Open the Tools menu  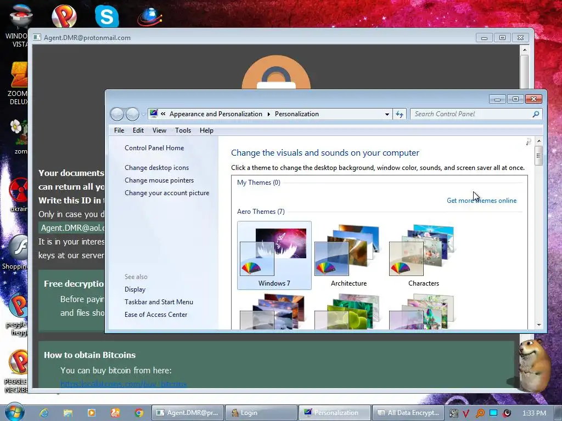click(x=183, y=130)
